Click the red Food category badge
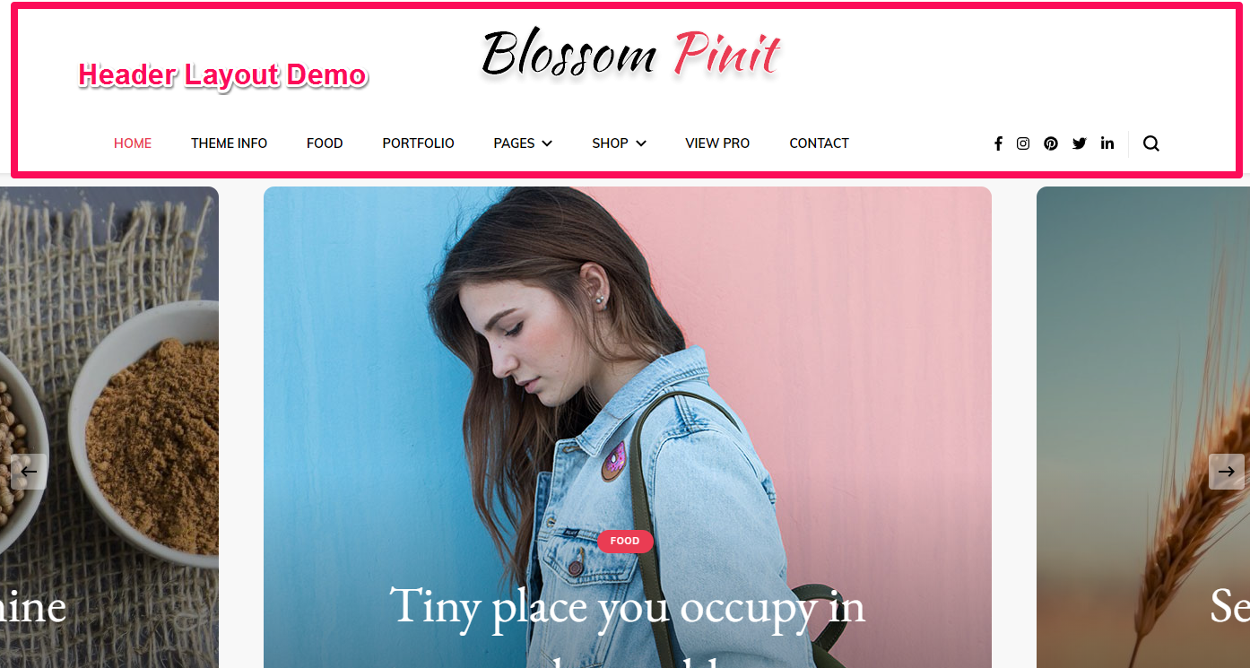The image size is (1250, 668). (x=625, y=541)
